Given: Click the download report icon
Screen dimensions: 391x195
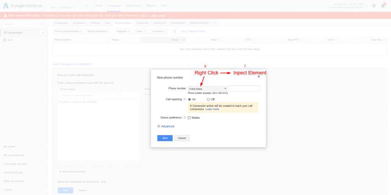Looking at the screenshot, I should (175, 31).
